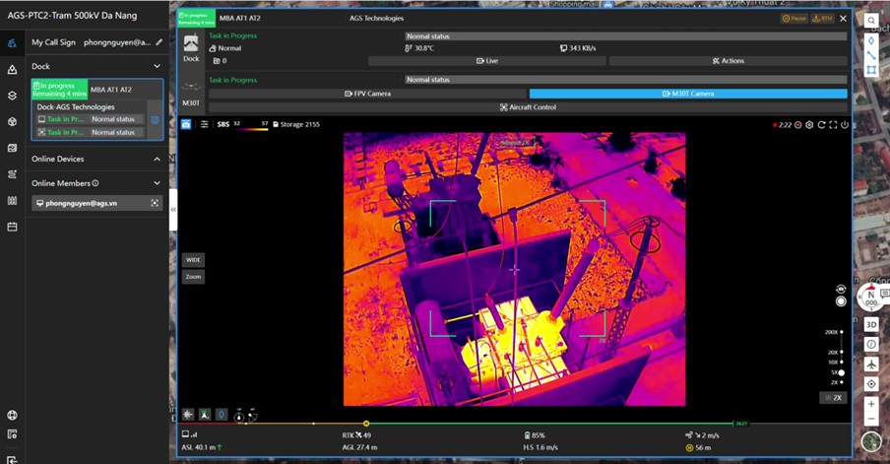Screen dimensions: 890x464
Task: Open the team icon in left sidebar
Action: tap(12, 43)
